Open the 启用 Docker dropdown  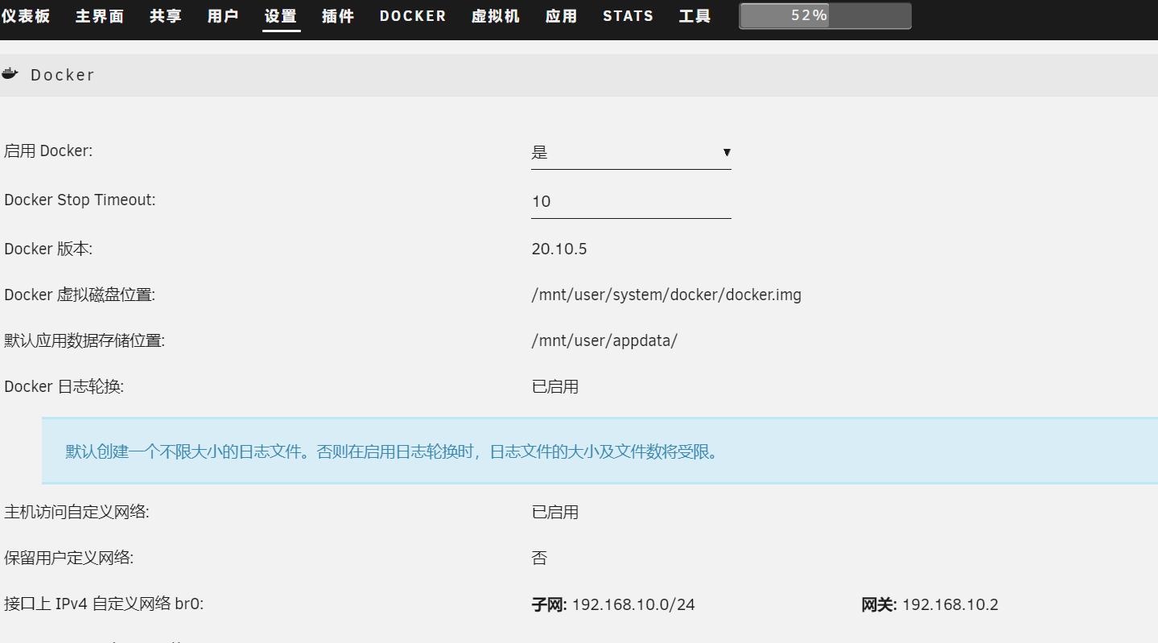tap(631, 153)
